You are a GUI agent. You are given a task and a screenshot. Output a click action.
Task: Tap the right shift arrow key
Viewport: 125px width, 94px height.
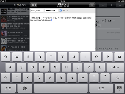[x=118, y=78]
